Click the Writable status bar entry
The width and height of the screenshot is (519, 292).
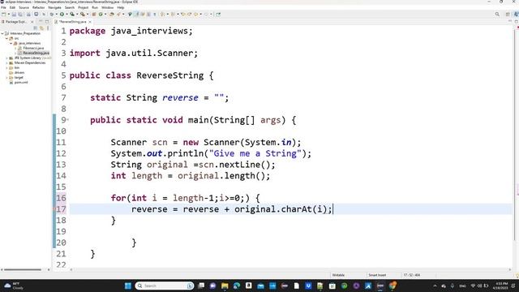(x=338, y=275)
